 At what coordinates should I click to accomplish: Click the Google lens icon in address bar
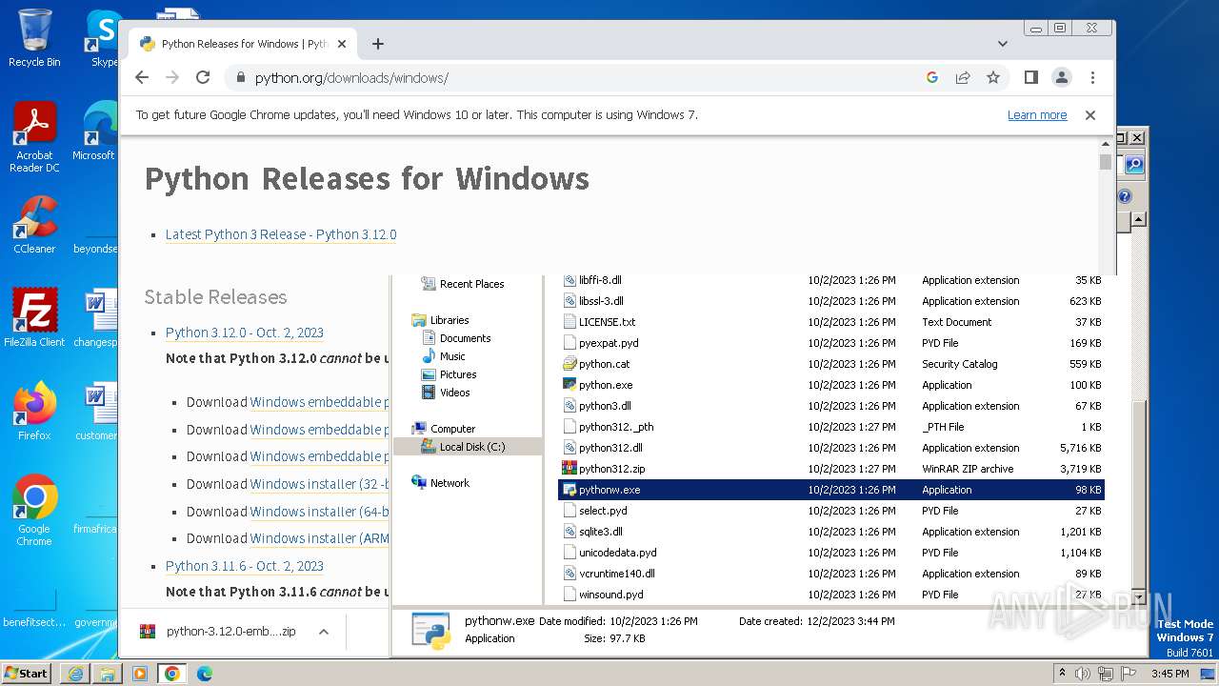click(x=932, y=77)
